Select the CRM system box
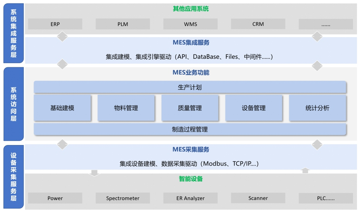The width and height of the screenshot is (360, 212). coord(258,24)
